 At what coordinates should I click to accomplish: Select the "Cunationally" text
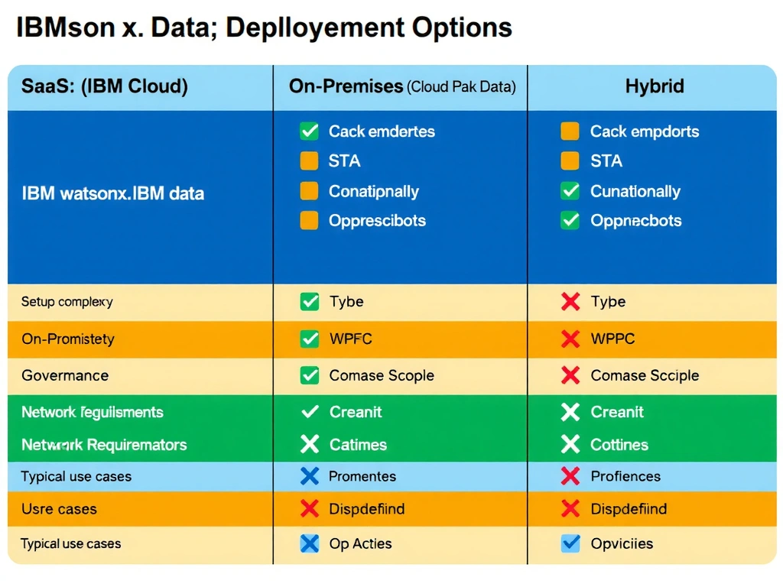tap(635, 192)
